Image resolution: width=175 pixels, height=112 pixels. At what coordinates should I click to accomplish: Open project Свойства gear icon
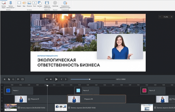pyautogui.click(x=55, y=3)
